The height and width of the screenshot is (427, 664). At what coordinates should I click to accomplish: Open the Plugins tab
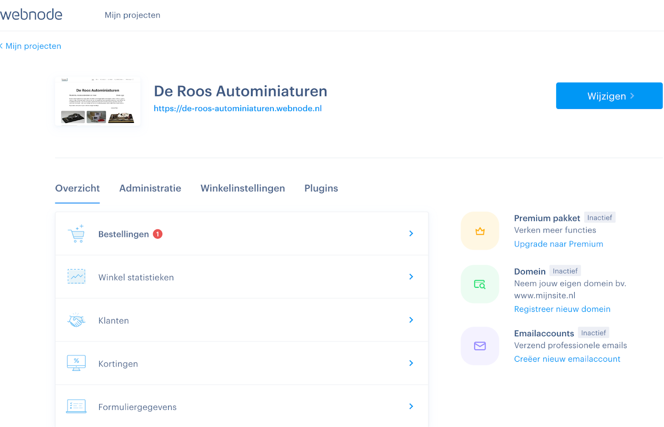pos(321,188)
